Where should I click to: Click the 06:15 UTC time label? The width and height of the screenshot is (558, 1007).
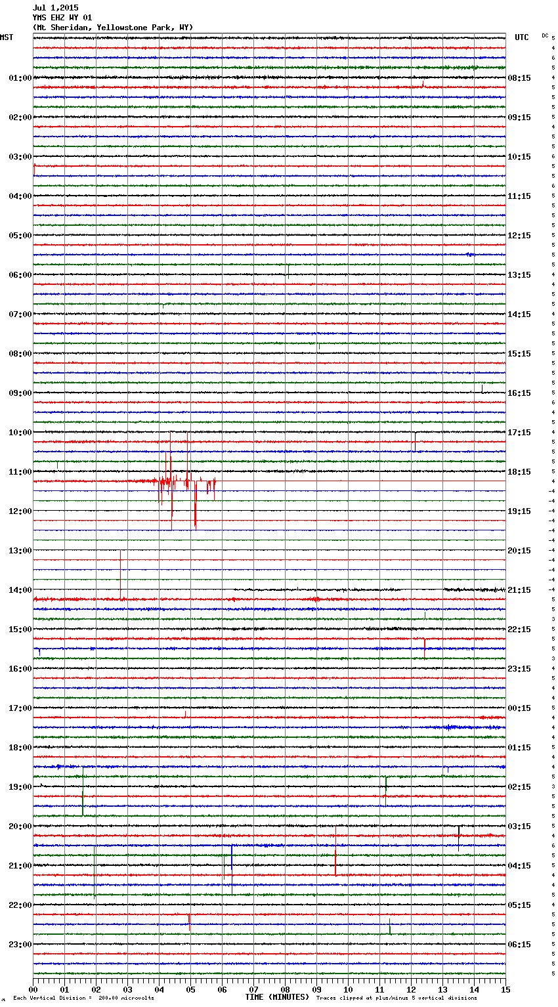point(519,945)
